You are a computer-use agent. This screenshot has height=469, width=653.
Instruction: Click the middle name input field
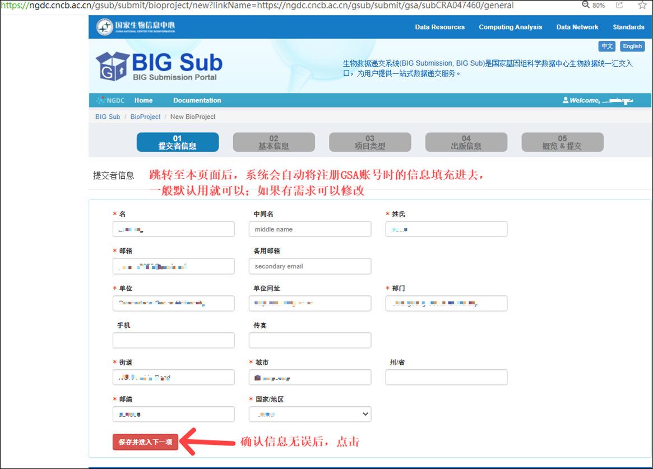click(x=309, y=229)
